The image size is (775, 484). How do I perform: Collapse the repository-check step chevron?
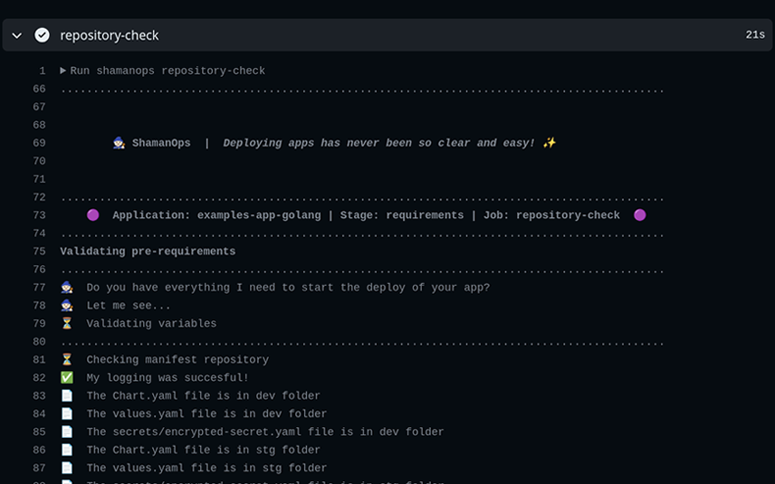17,35
